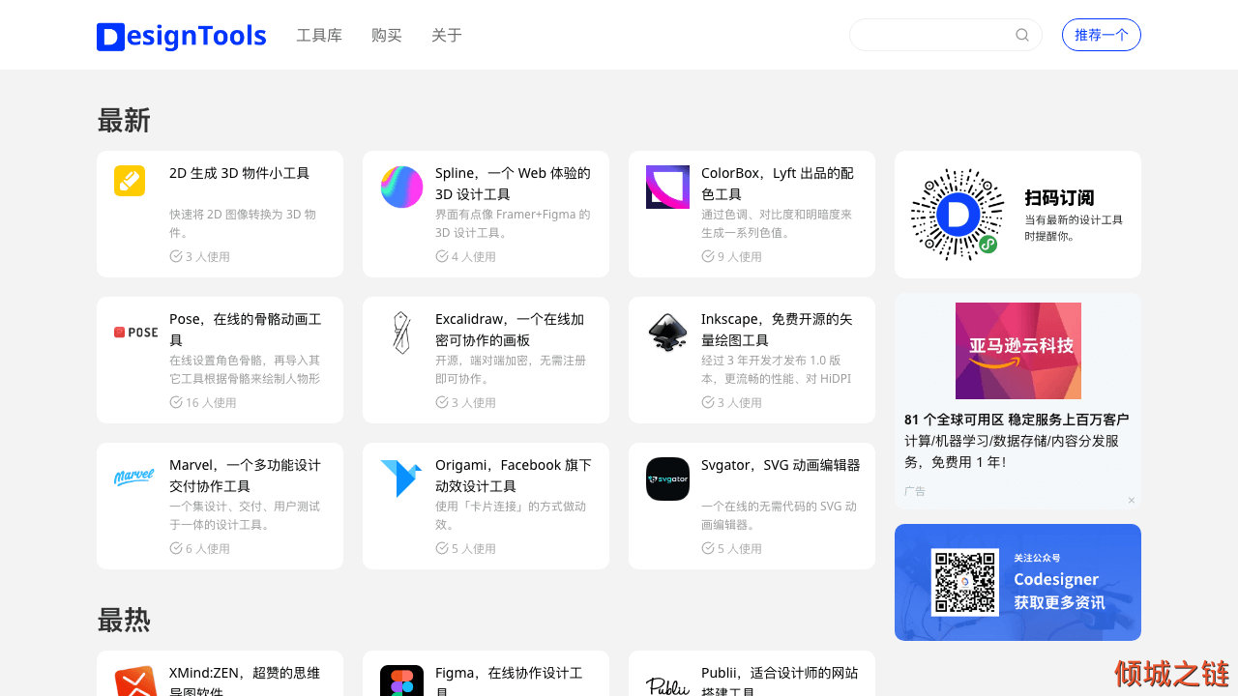
Task: Click the magnifier search icon
Action: pos(1022,35)
